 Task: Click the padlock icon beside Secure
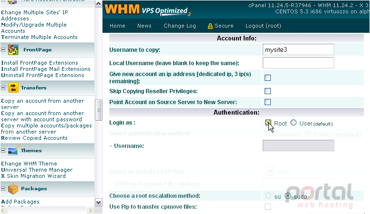click(210, 26)
